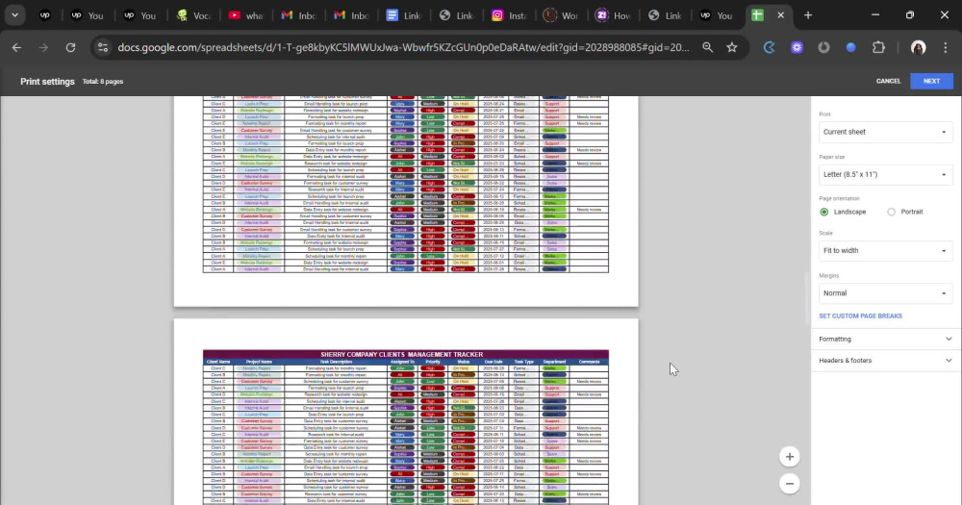This screenshot has height=505, width=962.
Task: Open the Scale 'Fit to width' dropdown
Action: click(x=885, y=250)
